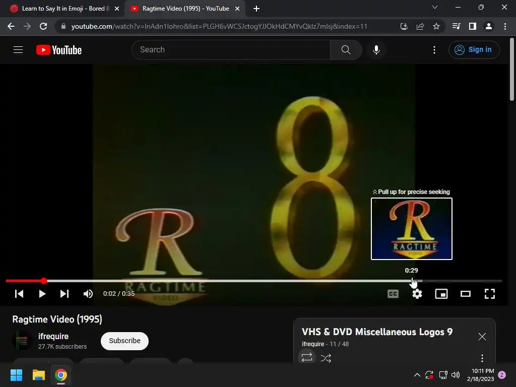The image size is (516, 387).
Task: Enable miniplayer mode
Action: click(x=441, y=294)
